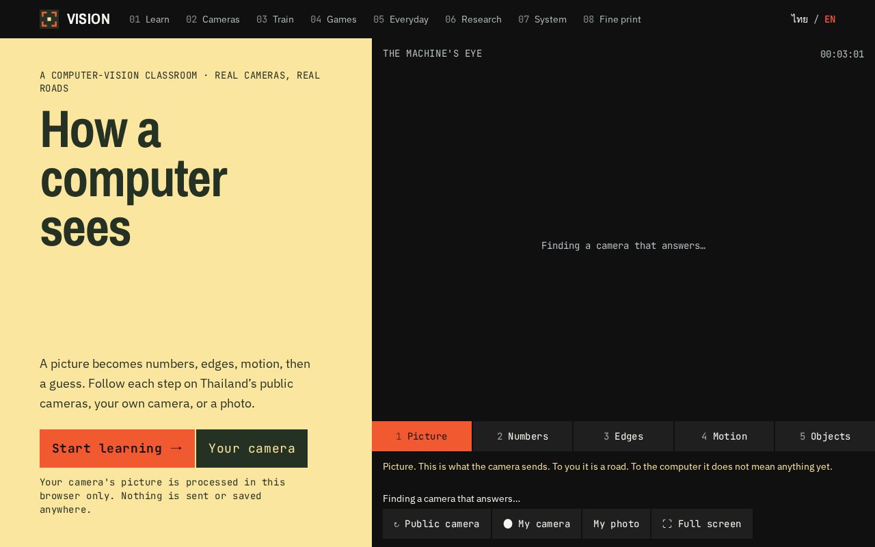Choose My photo source
This screenshot has height=547, width=875.
click(616, 524)
